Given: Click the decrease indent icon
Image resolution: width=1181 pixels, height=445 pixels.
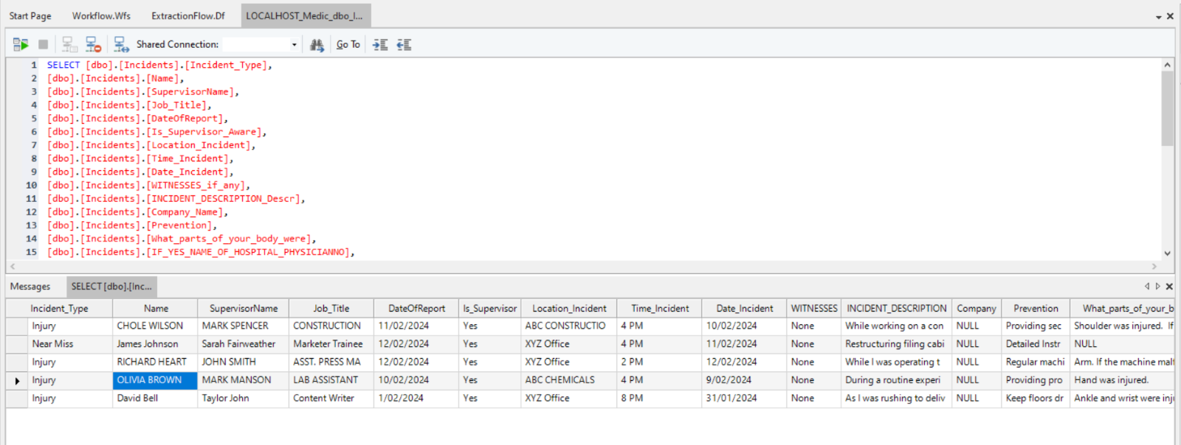Looking at the screenshot, I should 404,45.
